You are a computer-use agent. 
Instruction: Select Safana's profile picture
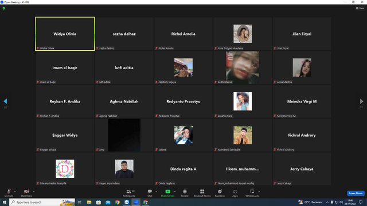[x=183, y=135]
